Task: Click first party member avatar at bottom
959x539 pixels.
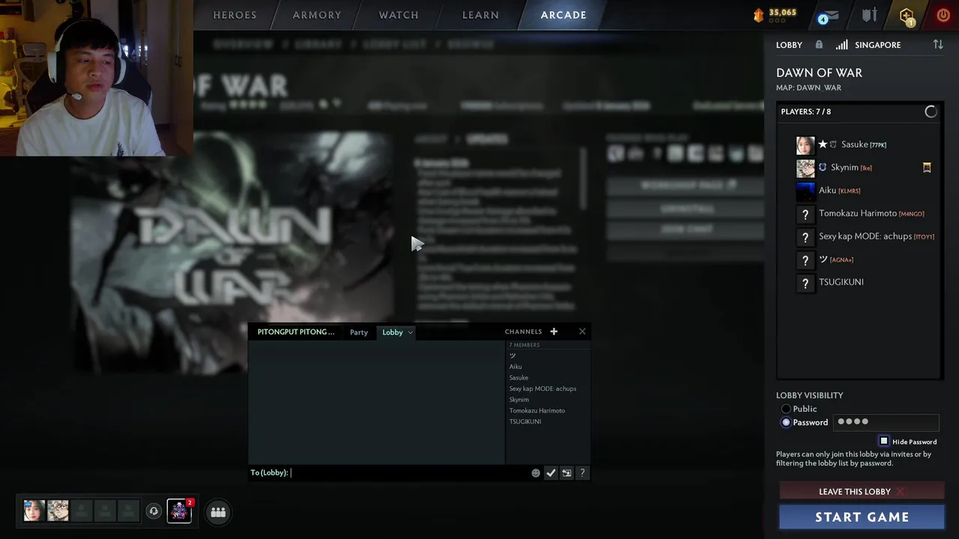Action: pos(34,511)
